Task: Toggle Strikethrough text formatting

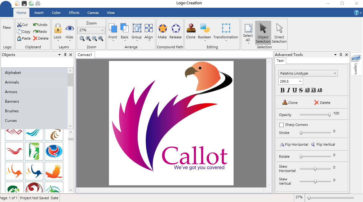Action: 301,90
